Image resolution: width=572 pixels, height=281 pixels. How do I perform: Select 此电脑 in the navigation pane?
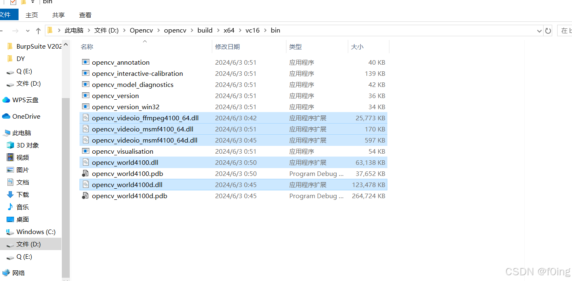coord(17,133)
